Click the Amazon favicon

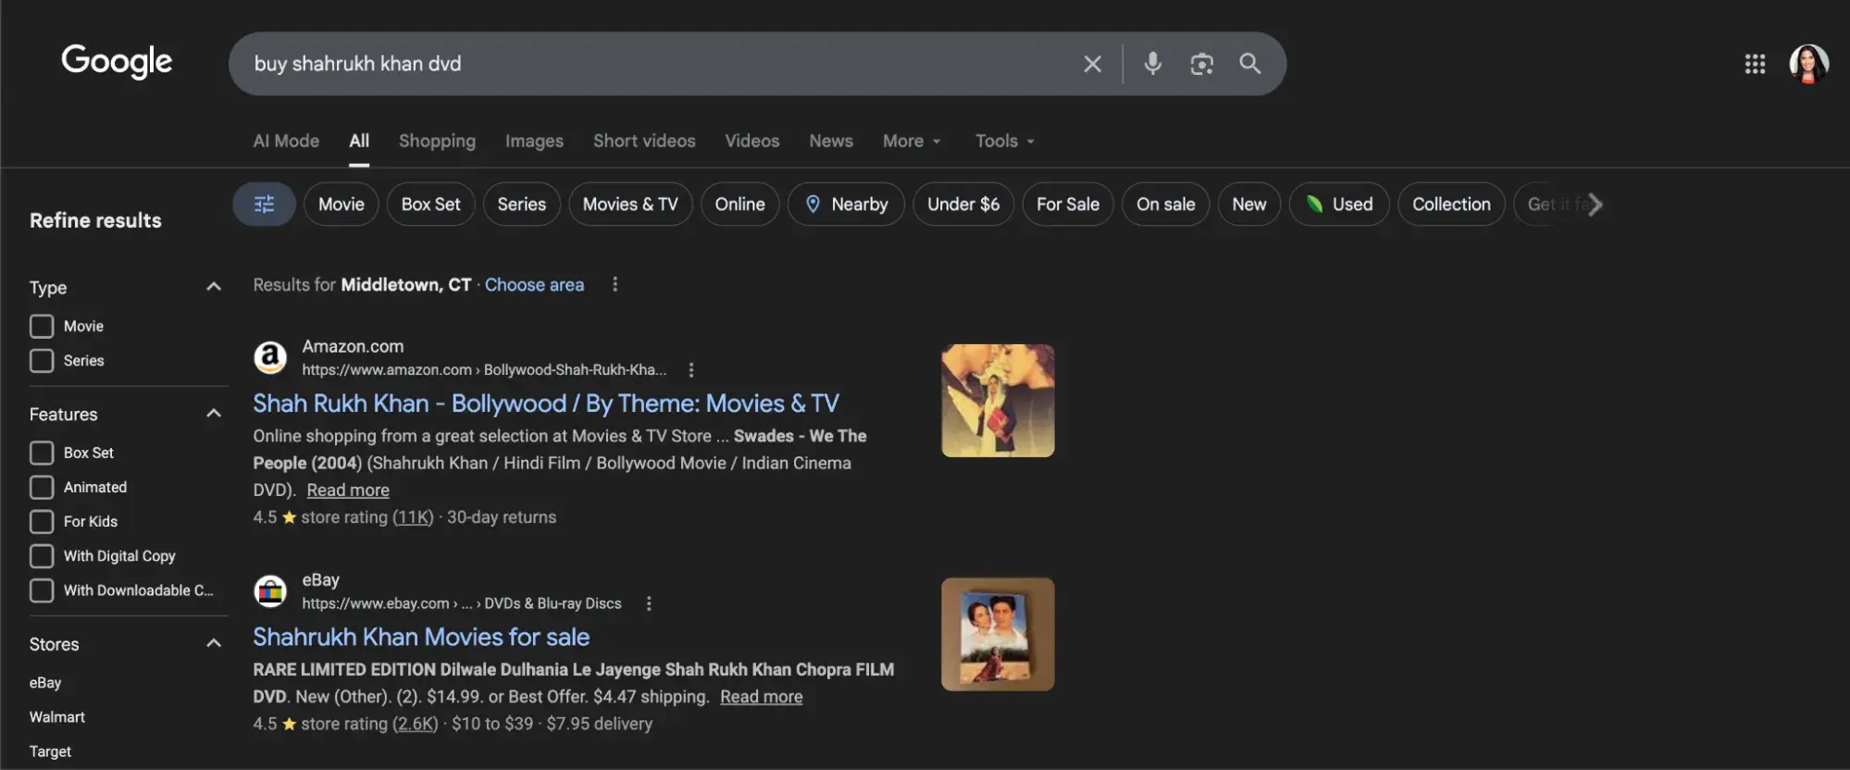point(270,357)
